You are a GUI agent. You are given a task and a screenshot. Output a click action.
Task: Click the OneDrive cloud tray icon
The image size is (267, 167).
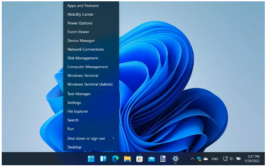206,159
